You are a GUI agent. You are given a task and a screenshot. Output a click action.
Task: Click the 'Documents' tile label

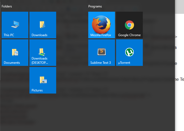point(12,63)
